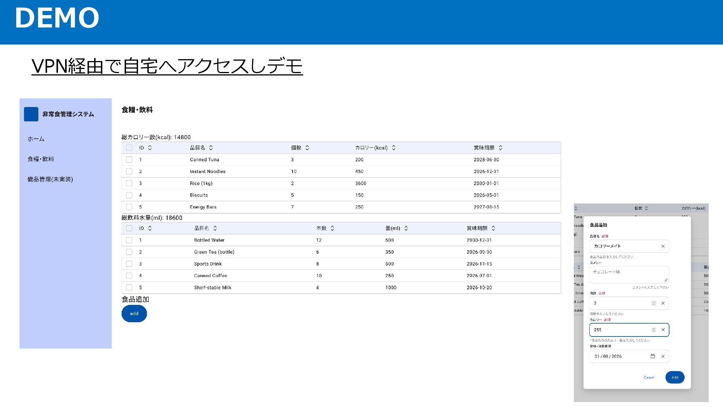Check the Canned Tuna row checkbox
Image resolution: width=723 pixels, height=407 pixels.
point(129,160)
